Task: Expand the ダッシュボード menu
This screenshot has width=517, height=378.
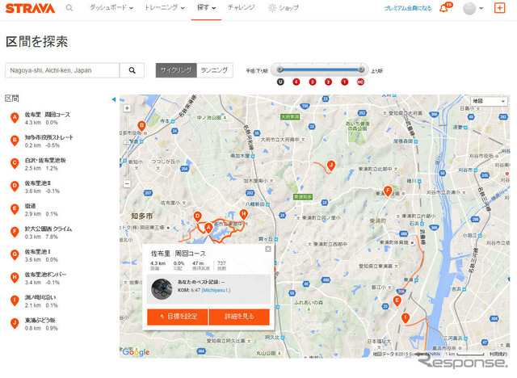Action: point(111,7)
